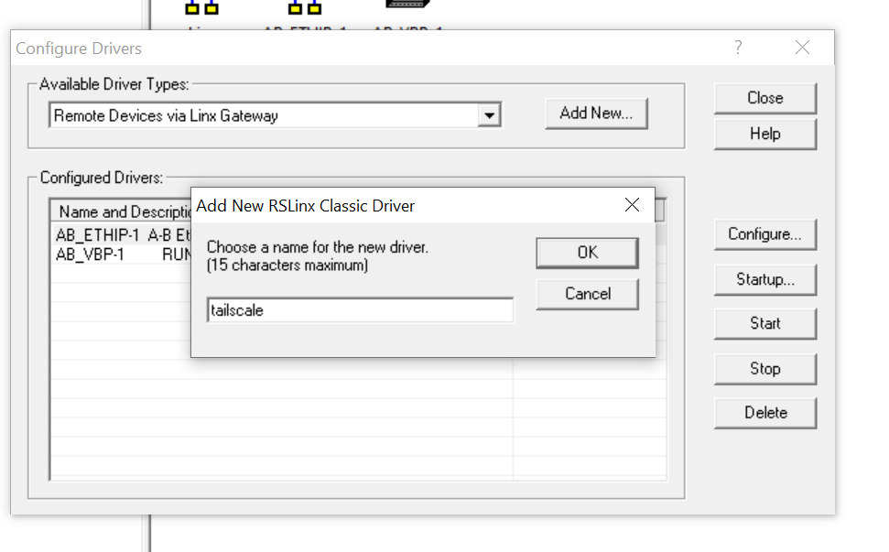Click Add New... in Configure Drivers
This screenshot has width=889, height=552.
596,114
